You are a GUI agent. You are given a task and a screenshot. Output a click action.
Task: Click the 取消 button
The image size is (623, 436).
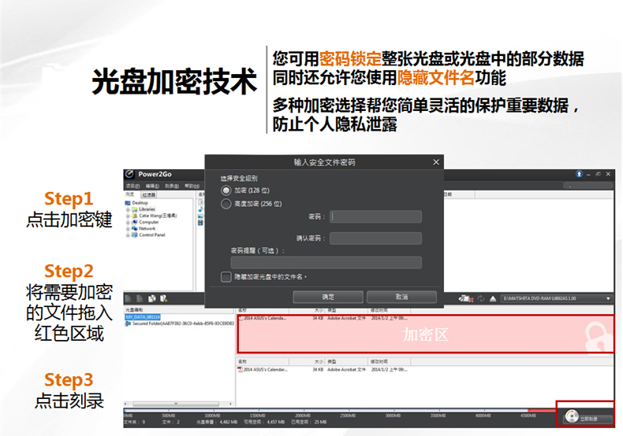[x=401, y=297]
